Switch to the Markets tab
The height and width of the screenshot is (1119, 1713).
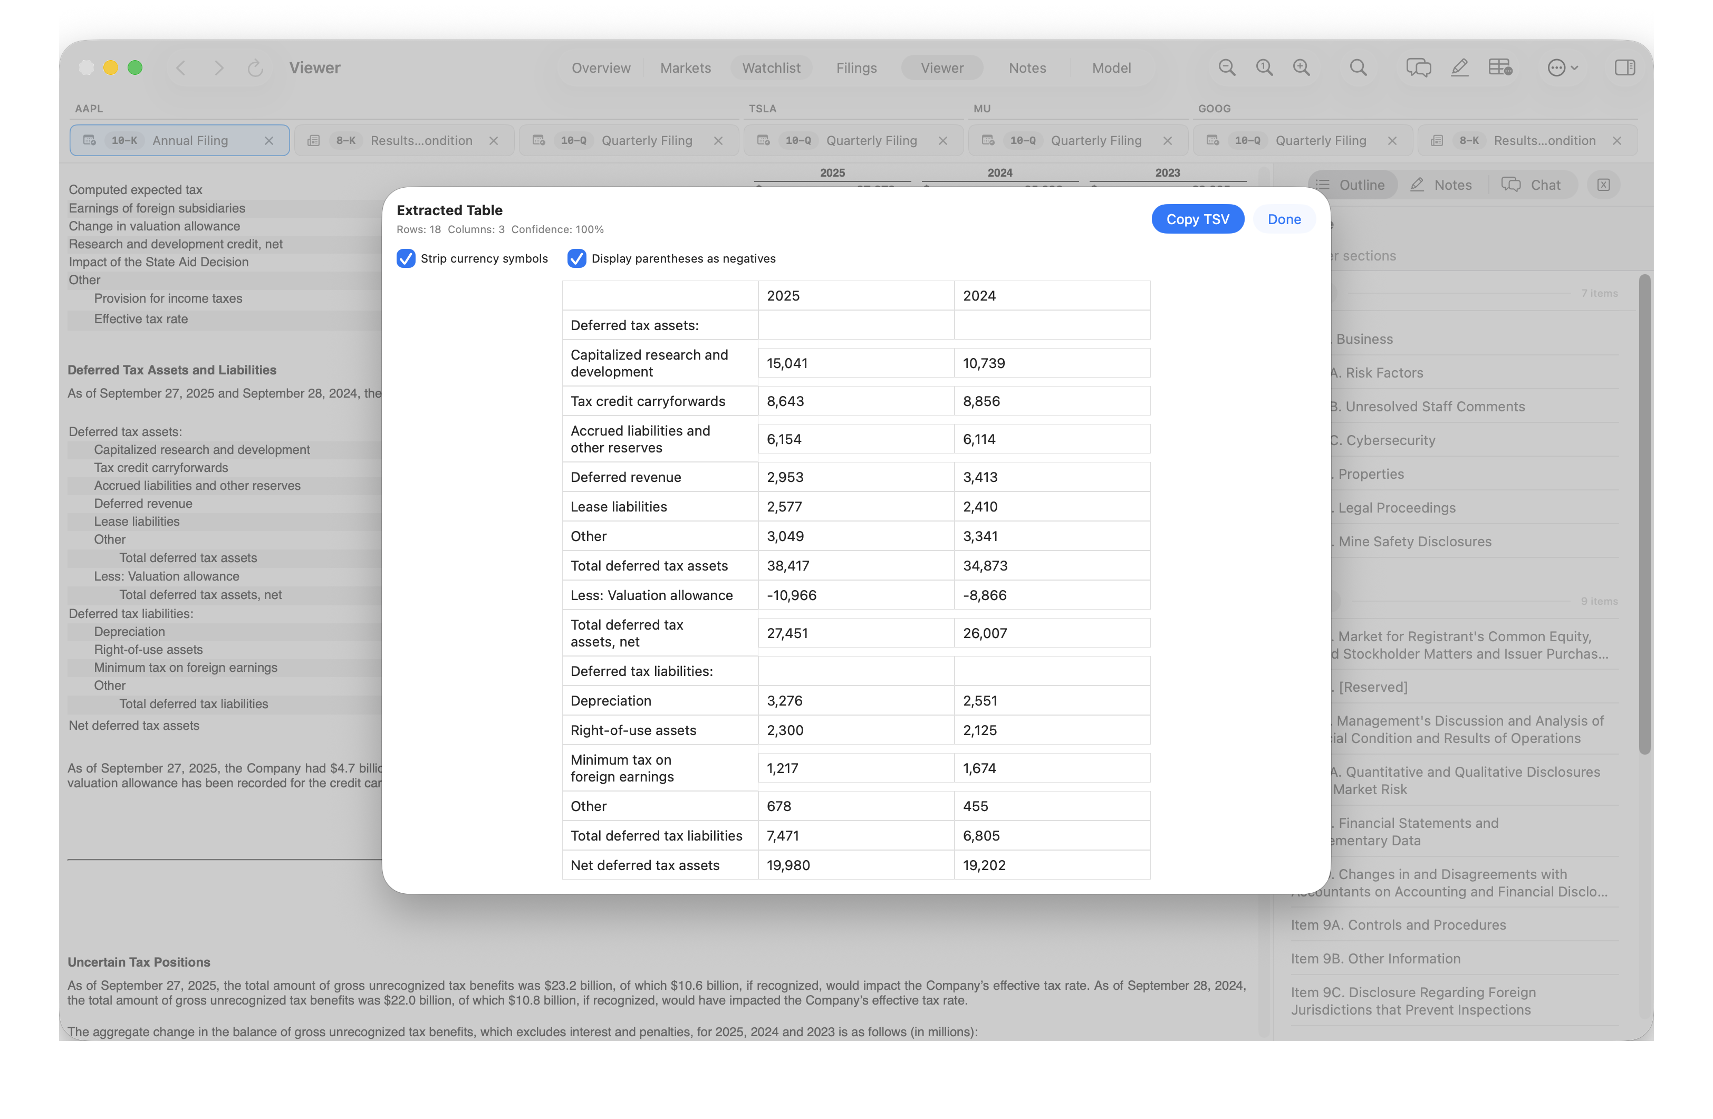click(x=685, y=67)
